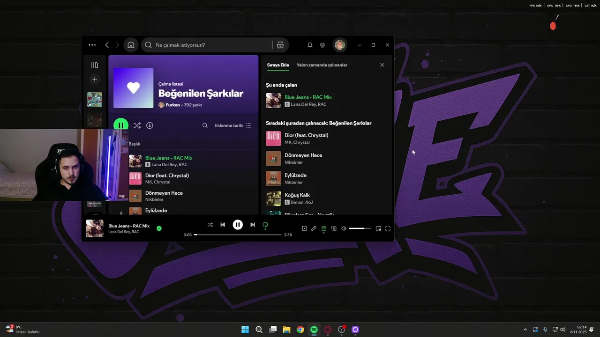
Task: Open the notifications bell in Spotify
Action: point(310,45)
